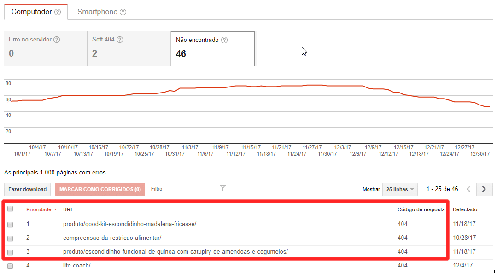Select the Soft 404 error tab
This screenshot has height=273, width=497.
(129, 48)
